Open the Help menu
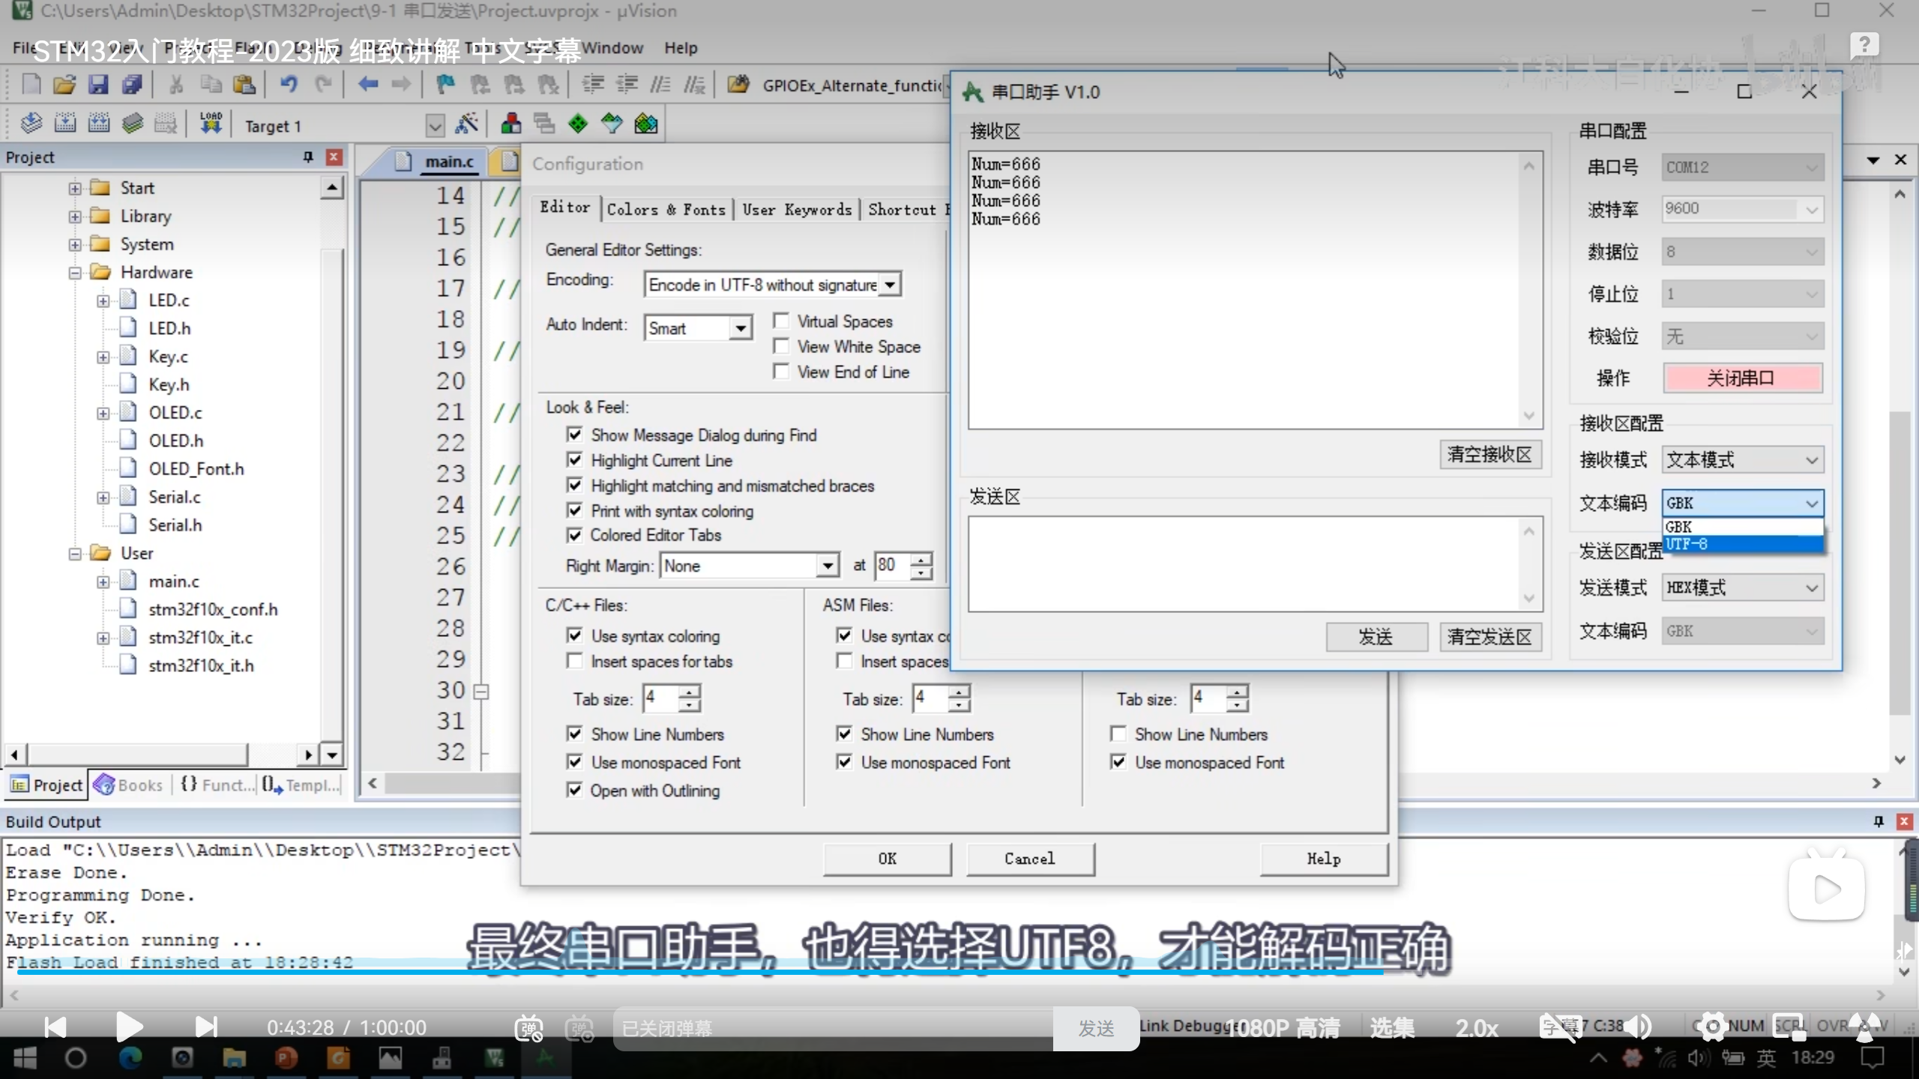Screen dimensions: 1919x1079 point(680,48)
